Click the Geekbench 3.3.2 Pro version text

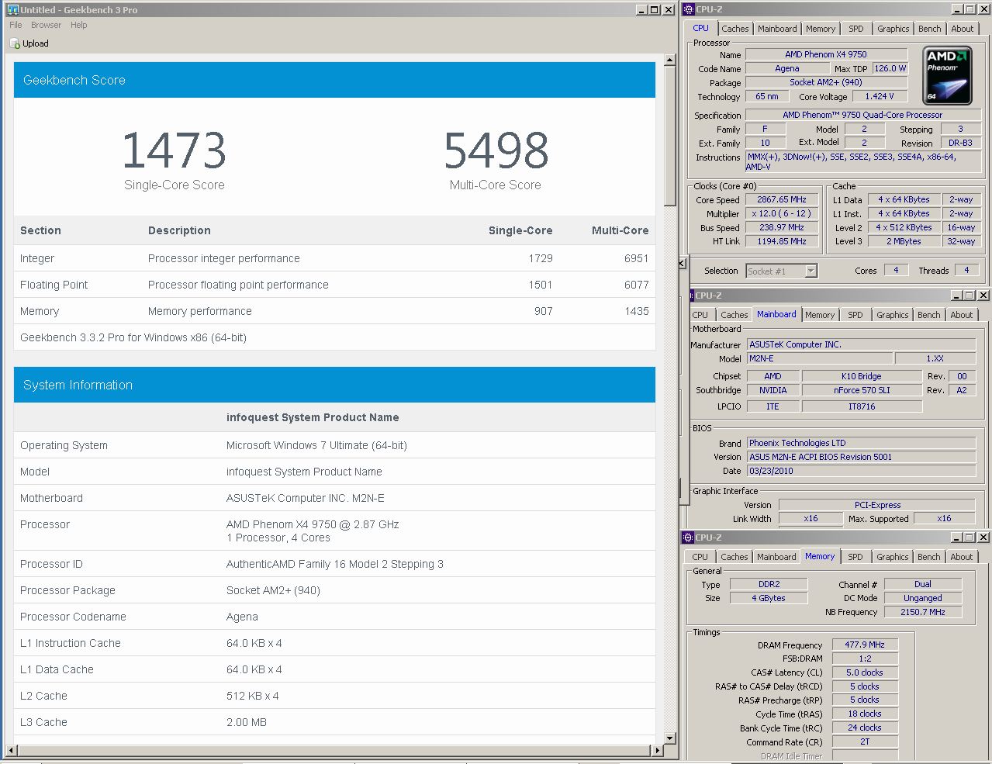(133, 337)
